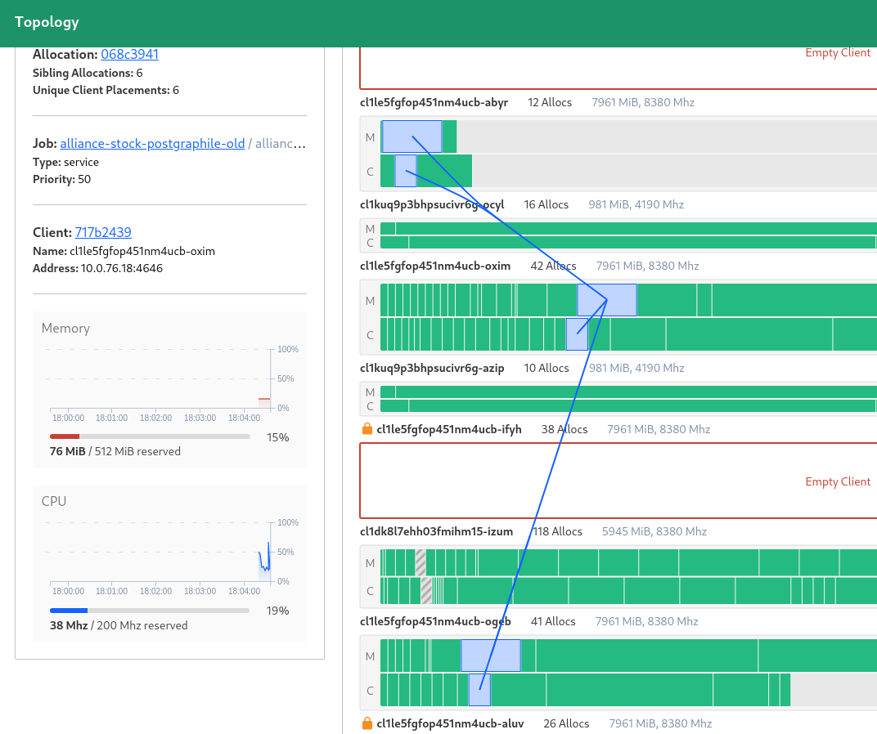
Task: Click the blue CPU usage progress bar
Action: (x=150, y=611)
